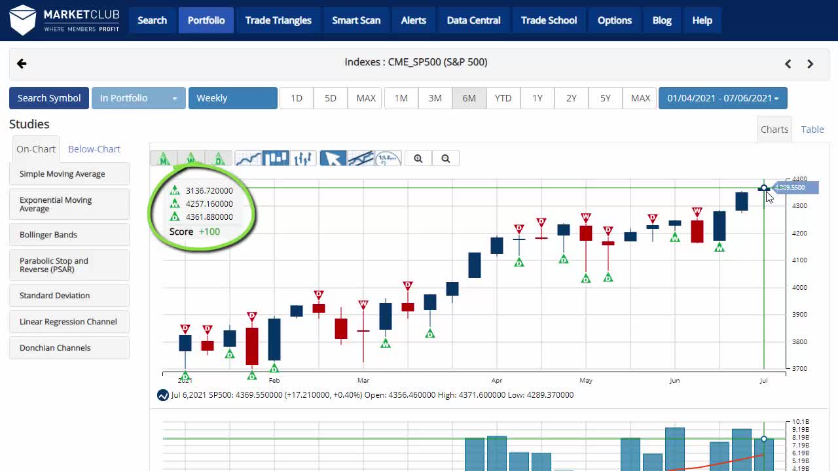Screen dimensions: 838x471
Task: Select the 3M time range
Action: (x=435, y=98)
